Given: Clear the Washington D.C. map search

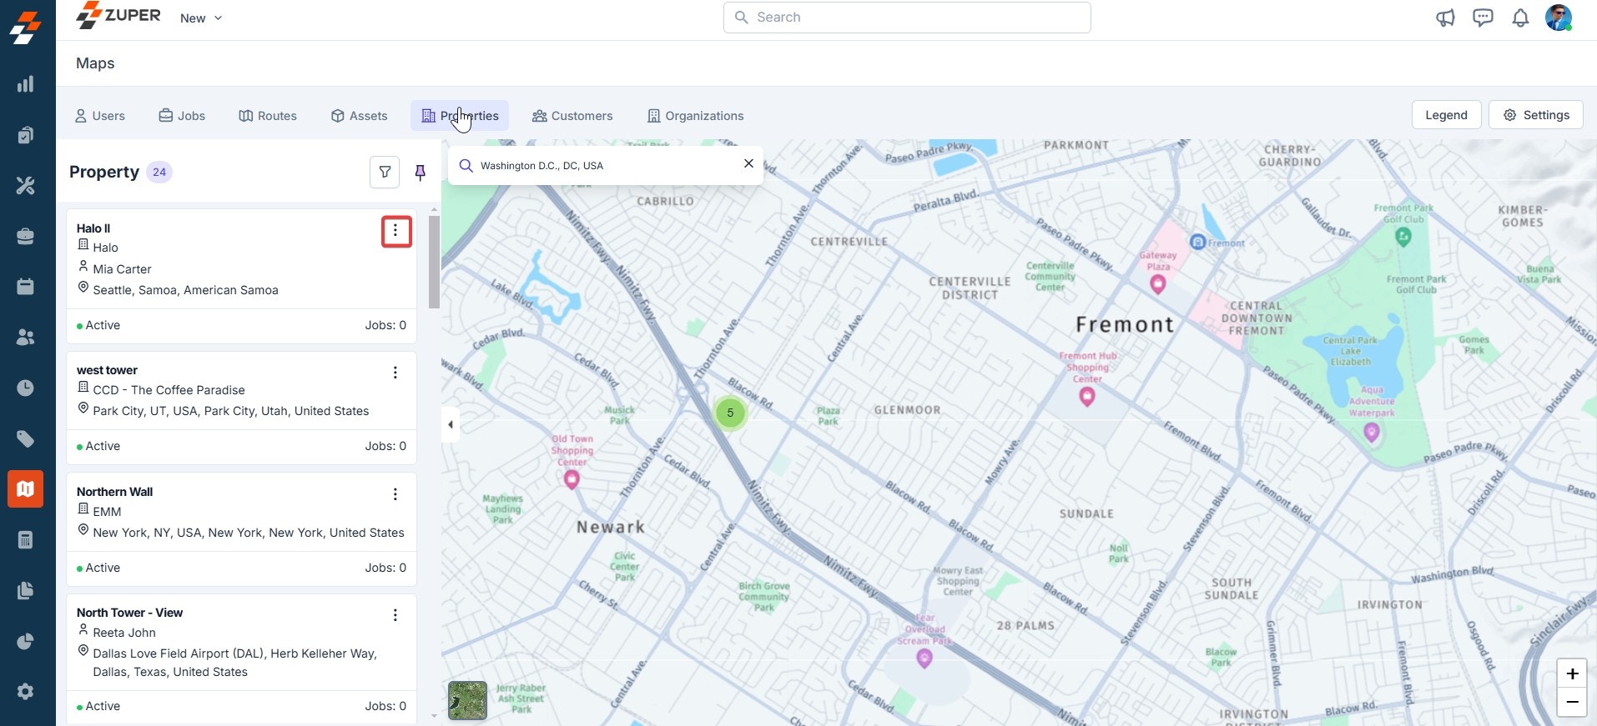Looking at the screenshot, I should coord(748,163).
